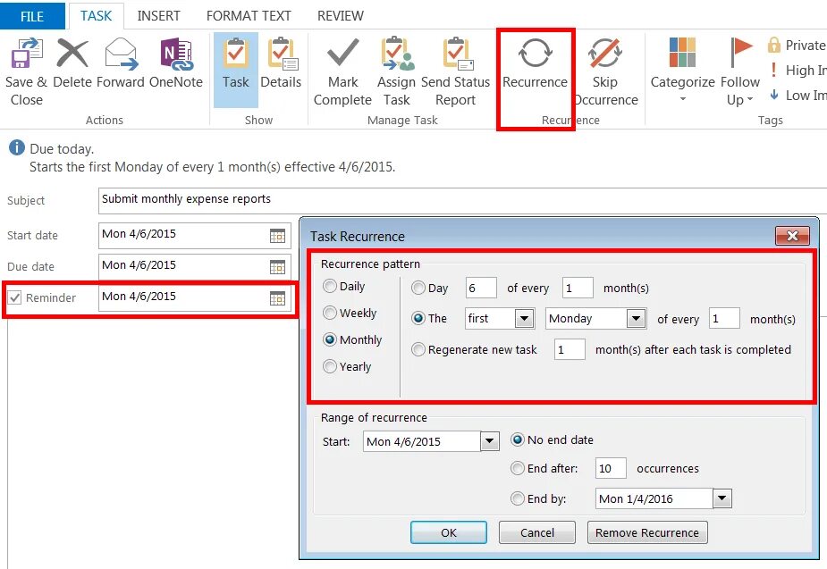827x569 pixels.
Task: Close the Task Recurrence dialog
Action: 791,236
